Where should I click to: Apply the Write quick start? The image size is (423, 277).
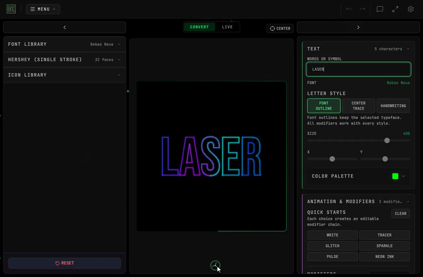(x=332, y=235)
